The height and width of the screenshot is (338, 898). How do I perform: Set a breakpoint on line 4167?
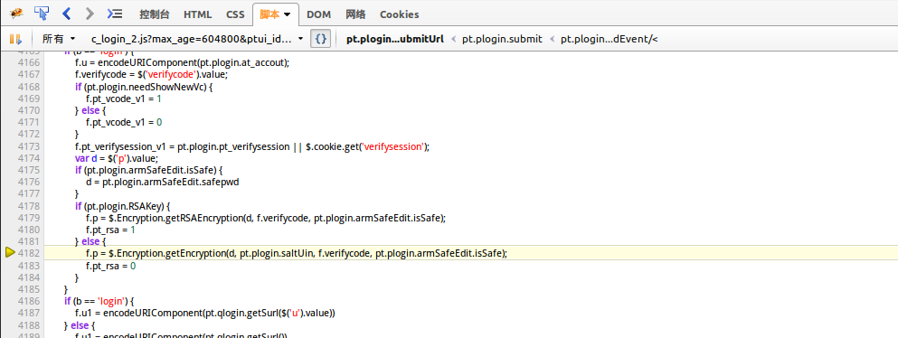pos(29,74)
